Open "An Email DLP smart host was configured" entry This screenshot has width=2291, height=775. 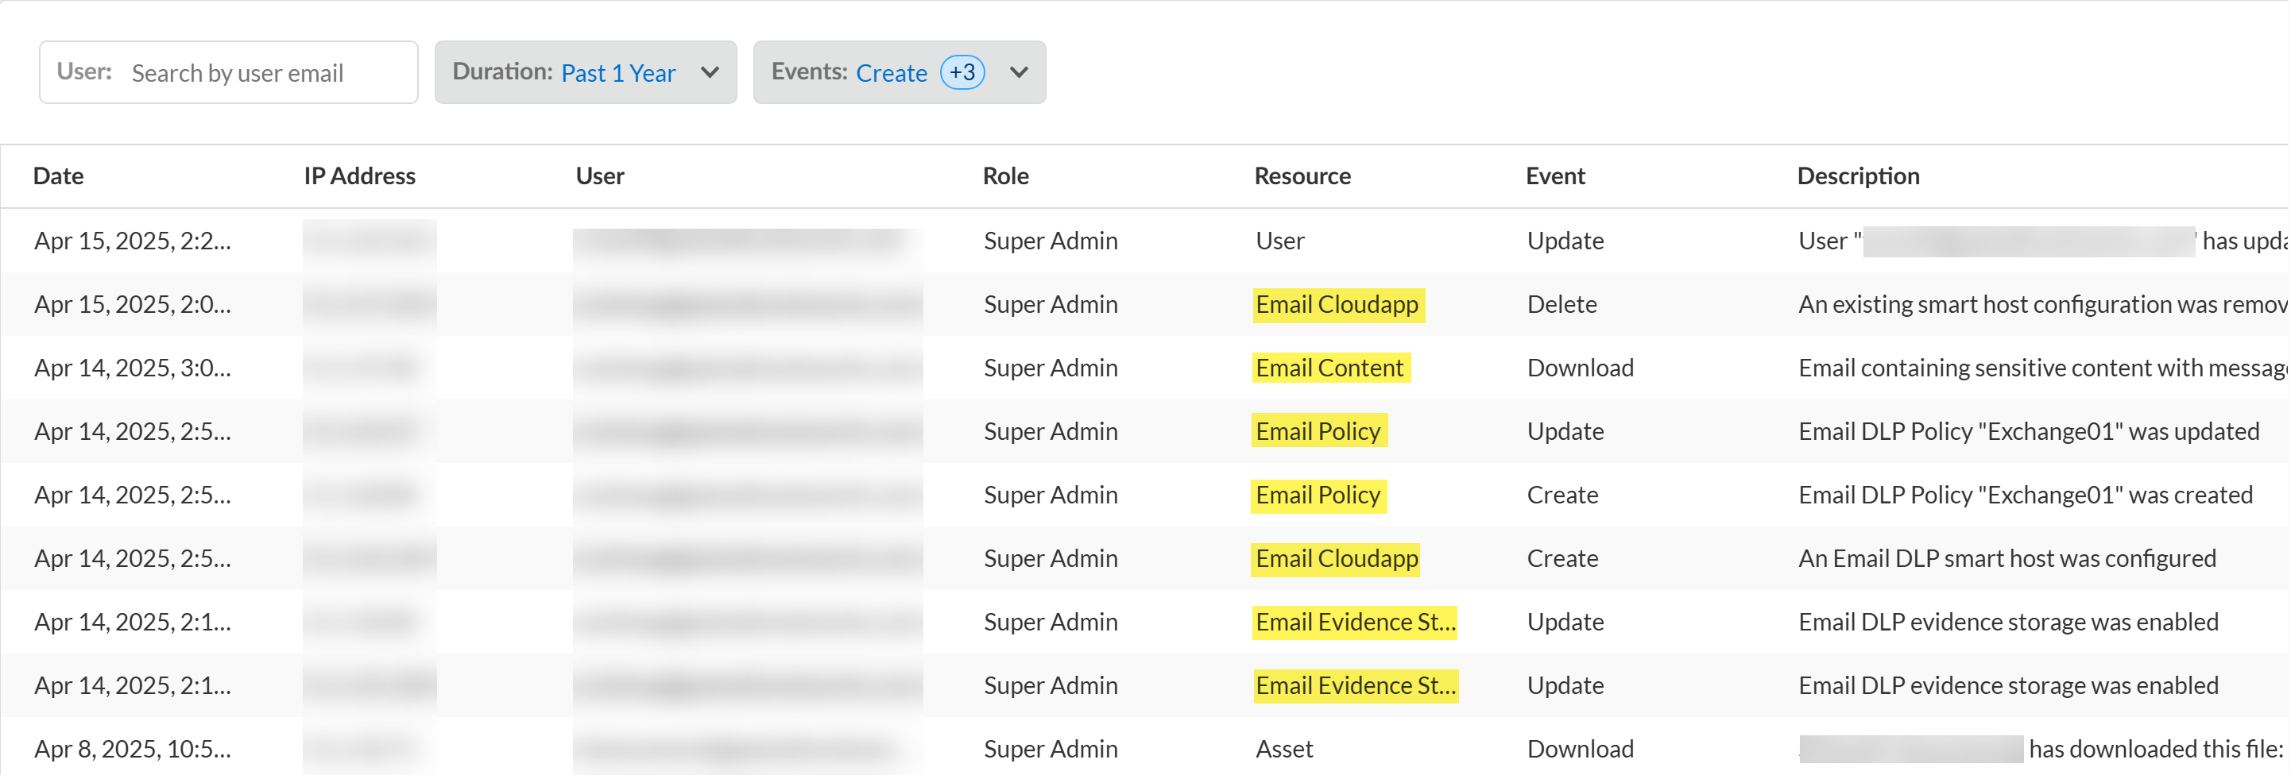(2007, 559)
